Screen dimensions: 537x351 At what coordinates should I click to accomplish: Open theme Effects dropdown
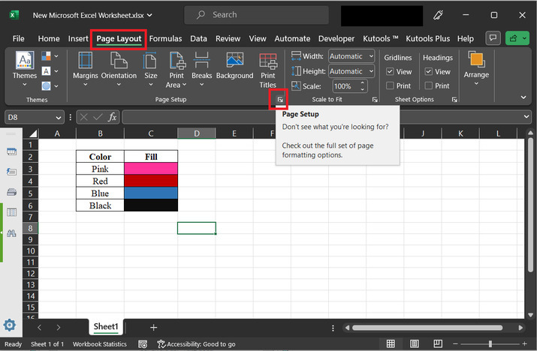[50, 85]
